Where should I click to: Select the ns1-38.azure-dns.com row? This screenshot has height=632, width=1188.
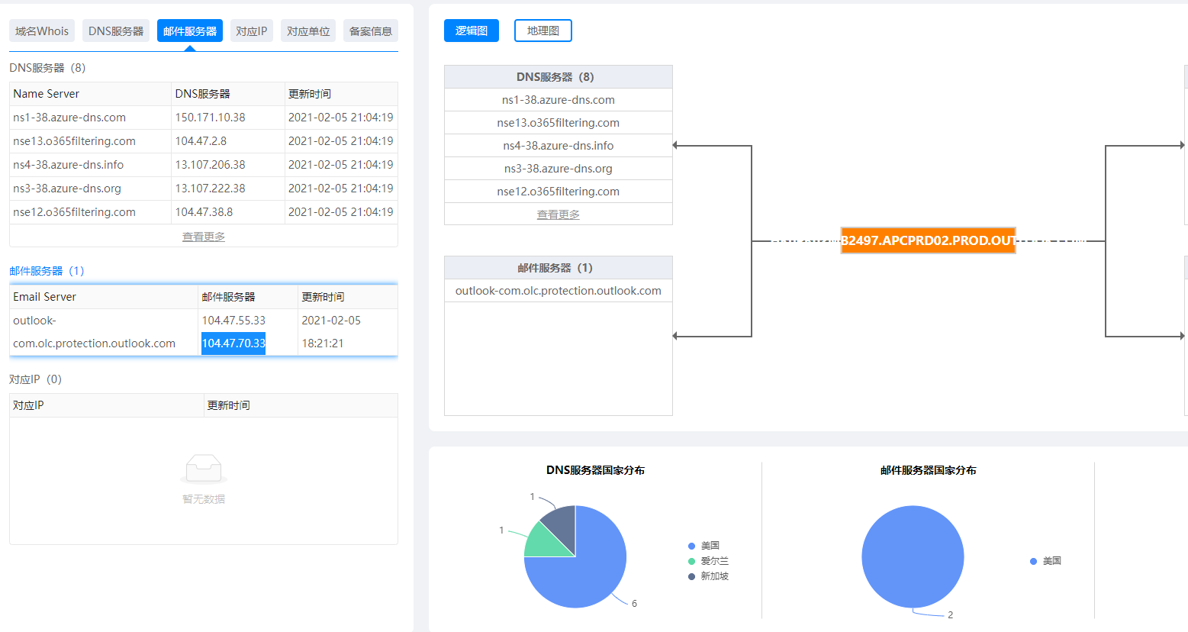pyautogui.click(x=89, y=117)
